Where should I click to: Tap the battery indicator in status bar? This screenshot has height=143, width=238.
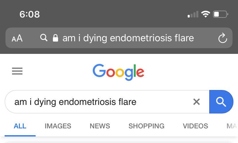tap(220, 14)
